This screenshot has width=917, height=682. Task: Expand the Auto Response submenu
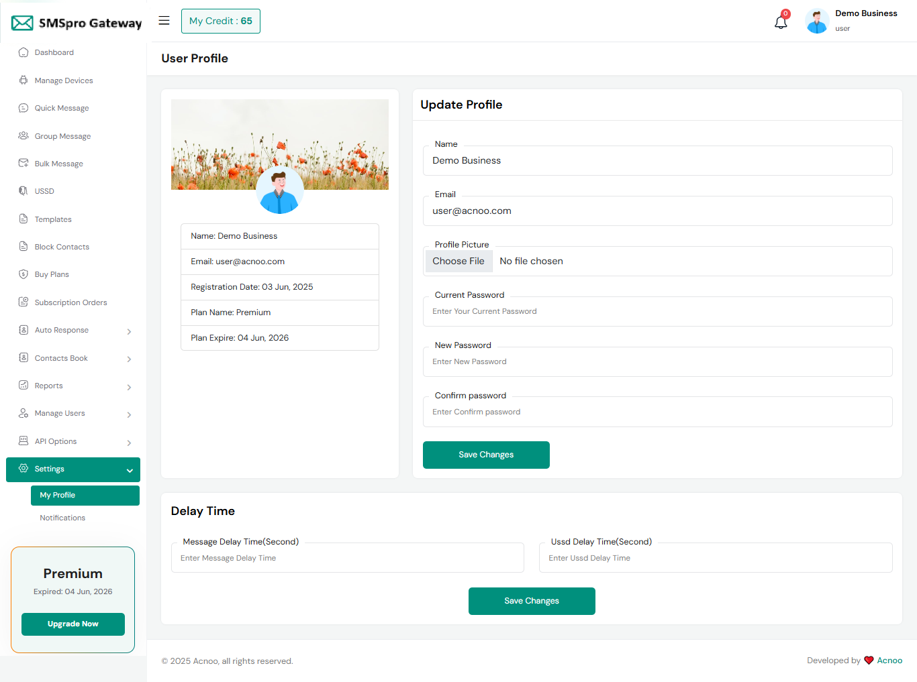coord(129,331)
